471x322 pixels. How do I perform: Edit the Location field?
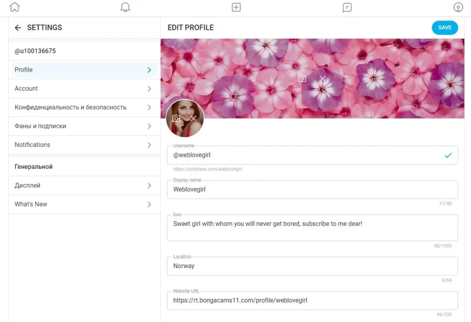point(312,266)
